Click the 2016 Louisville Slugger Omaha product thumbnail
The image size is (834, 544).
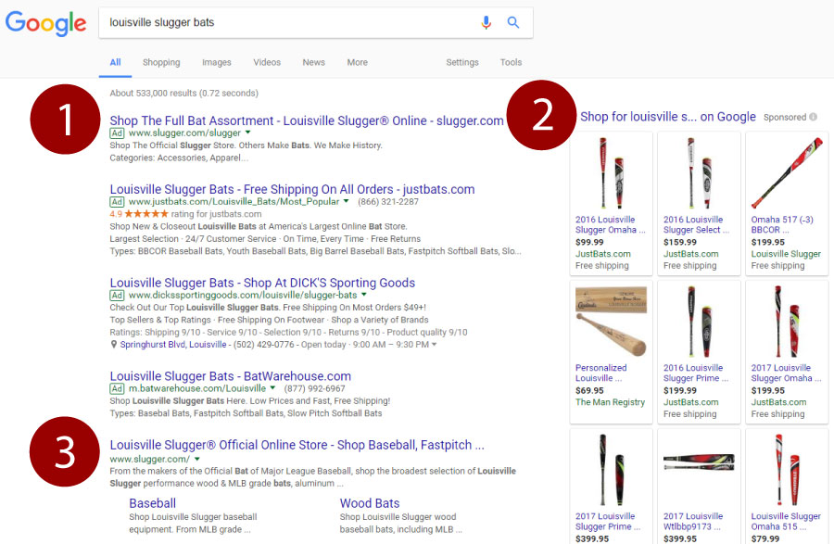(x=610, y=171)
